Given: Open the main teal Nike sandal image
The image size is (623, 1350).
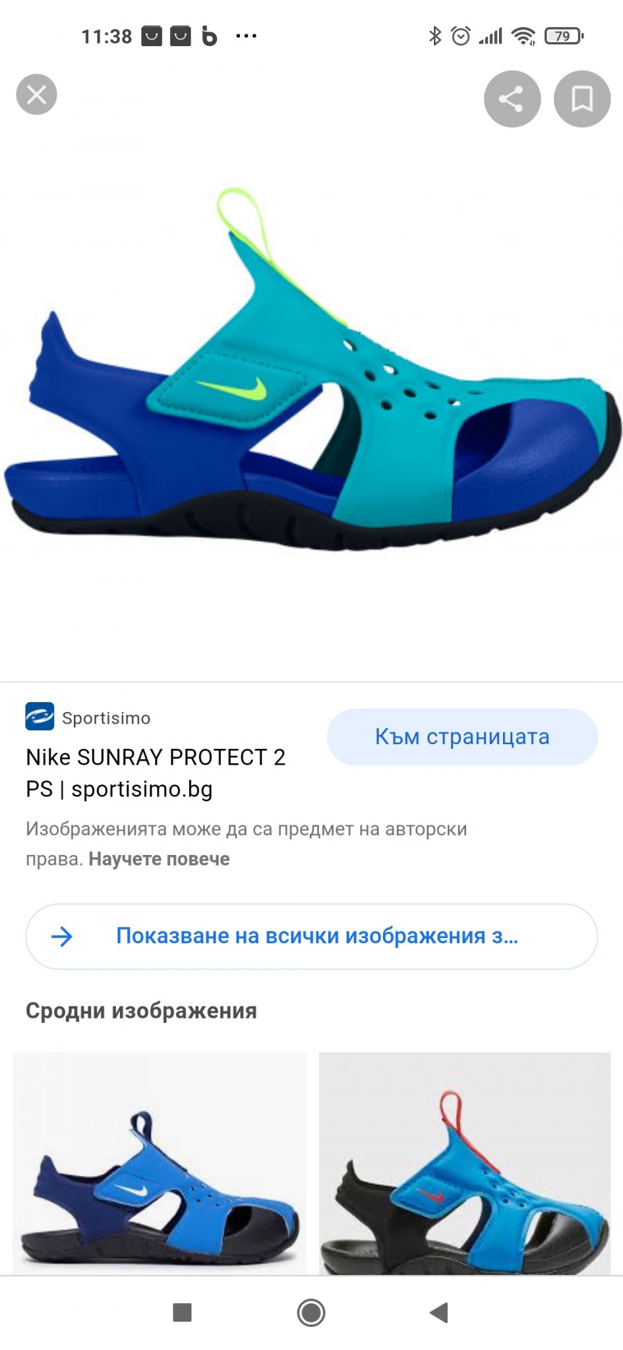Looking at the screenshot, I should [311, 369].
